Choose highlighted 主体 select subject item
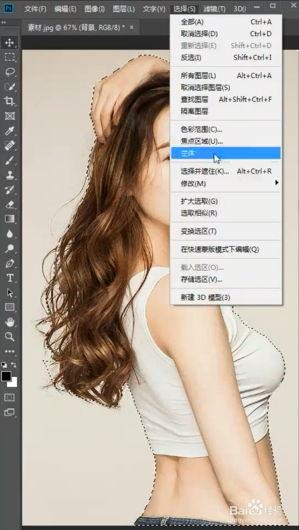This screenshot has width=299, height=530. pos(225,153)
